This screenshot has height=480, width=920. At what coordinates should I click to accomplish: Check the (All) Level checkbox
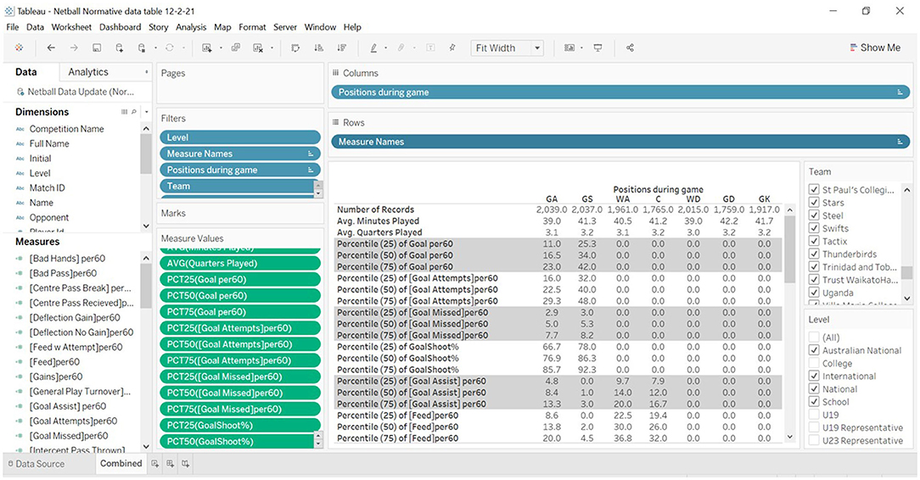814,337
